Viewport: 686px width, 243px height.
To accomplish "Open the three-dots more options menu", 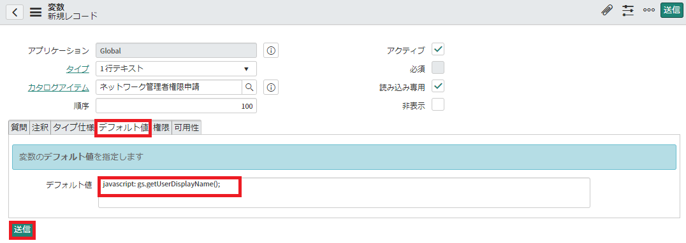I will 649,11.
